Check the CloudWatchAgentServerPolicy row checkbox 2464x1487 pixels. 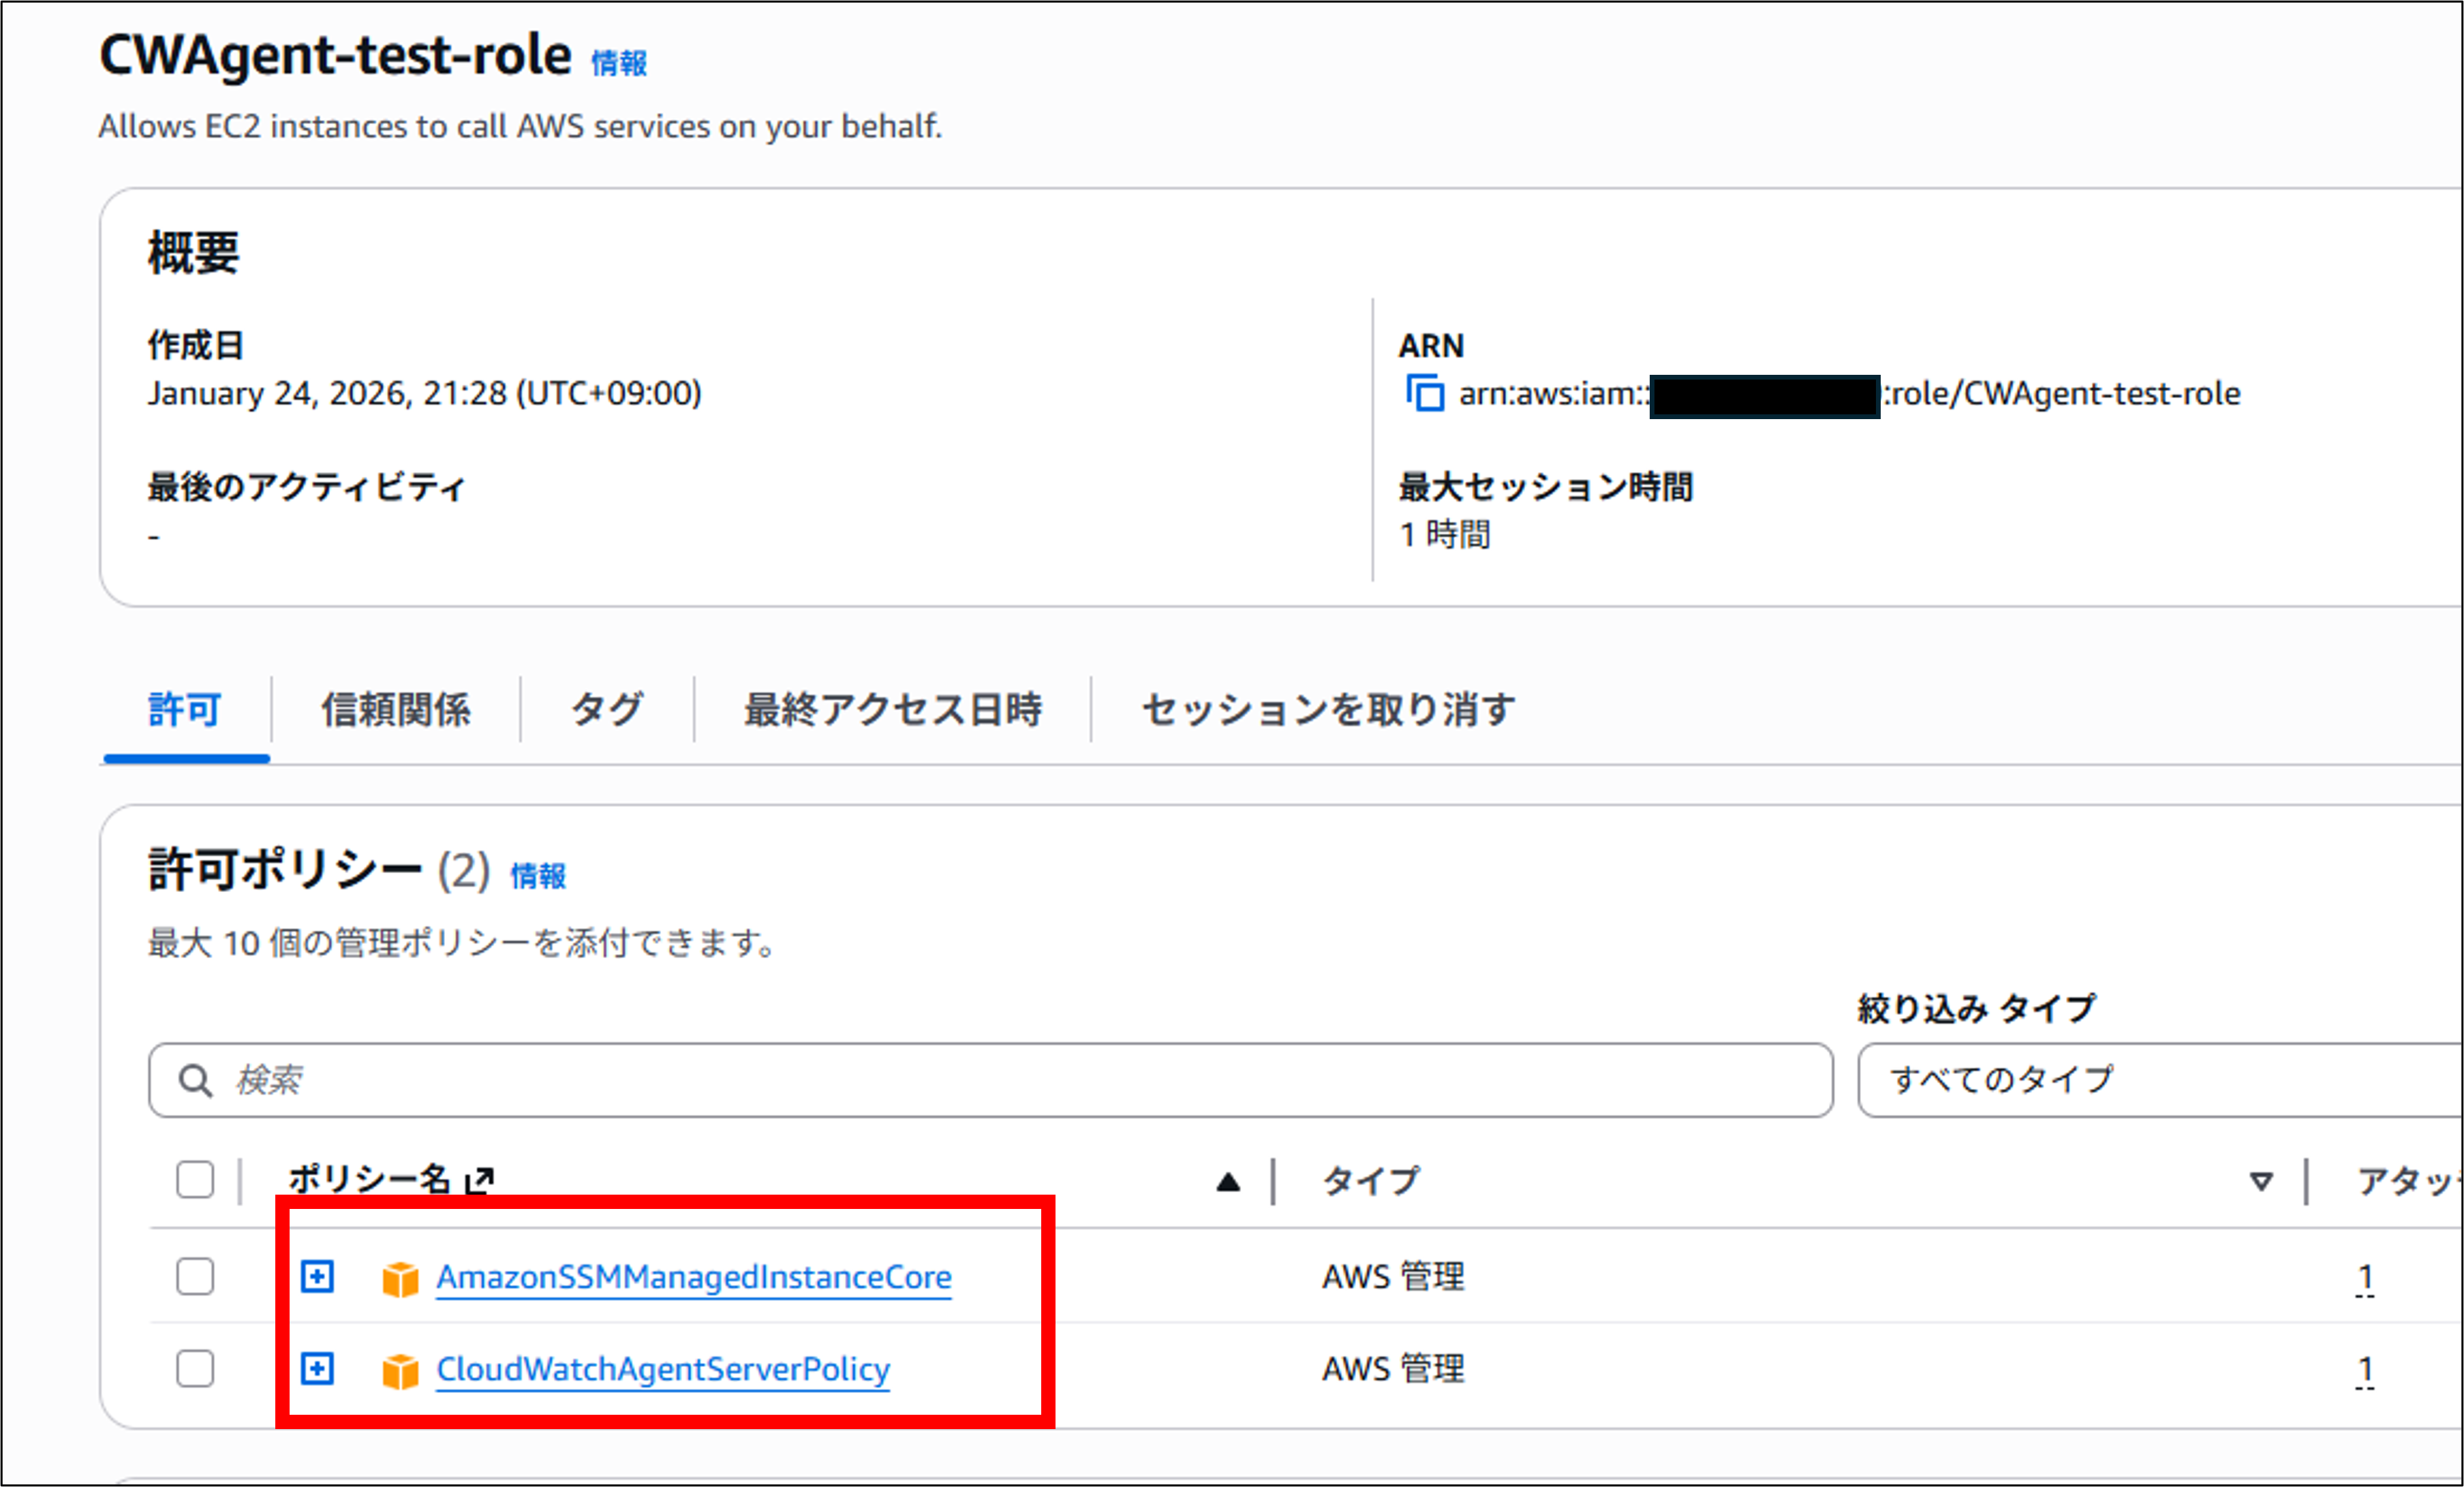pos(194,1370)
